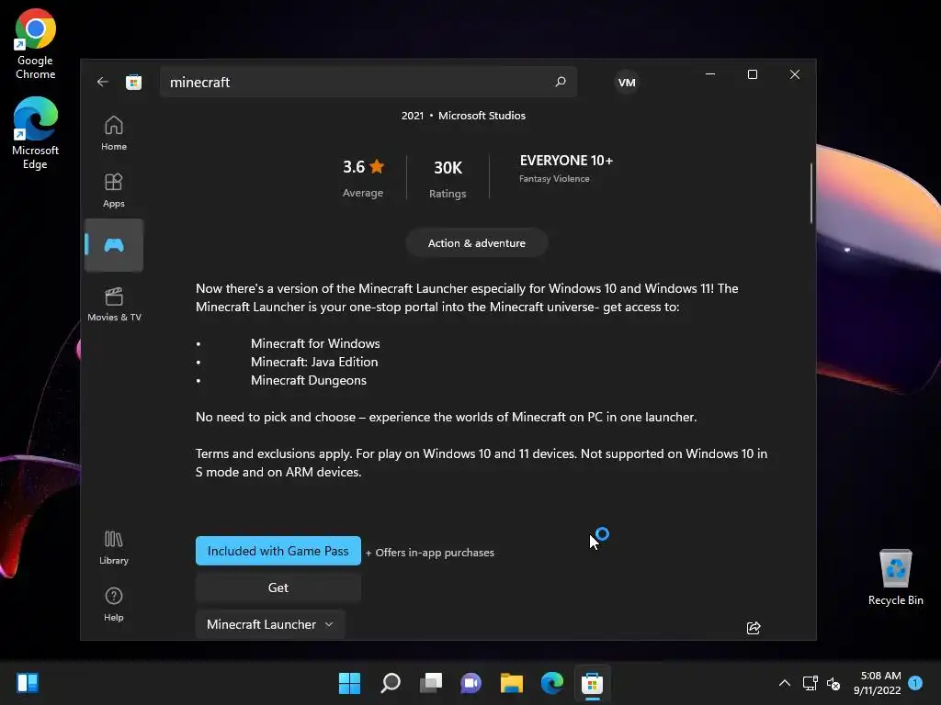Go back with the Store back arrow
Screen dimensions: 941x705
point(103,82)
